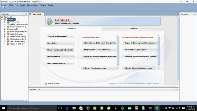Open Reingeniería de la Base de Datos tutorial

tap(99, 50)
